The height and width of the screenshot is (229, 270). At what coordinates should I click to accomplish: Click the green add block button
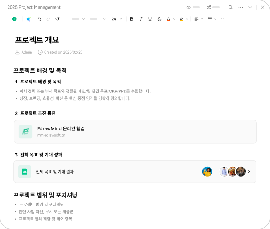tap(14, 19)
